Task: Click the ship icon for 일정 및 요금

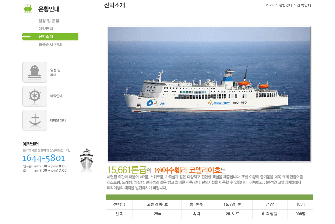Action: point(35,72)
